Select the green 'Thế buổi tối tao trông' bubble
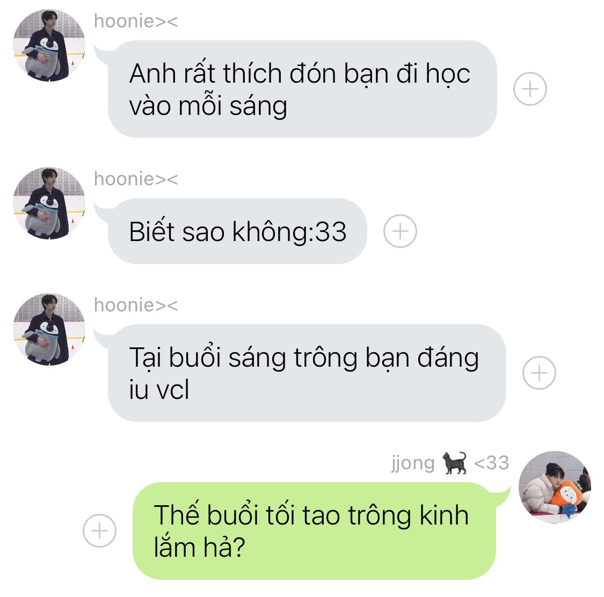Image resolution: width=604 pixels, height=597 pixels. coord(314,531)
